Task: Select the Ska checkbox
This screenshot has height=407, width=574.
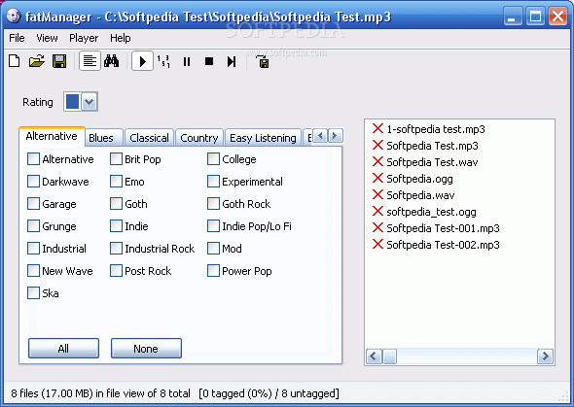Action: coord(33,293)
